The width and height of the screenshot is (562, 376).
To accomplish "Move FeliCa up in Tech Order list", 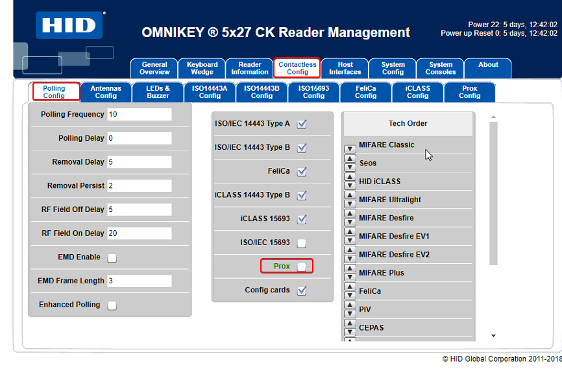I will coord(350,287).
